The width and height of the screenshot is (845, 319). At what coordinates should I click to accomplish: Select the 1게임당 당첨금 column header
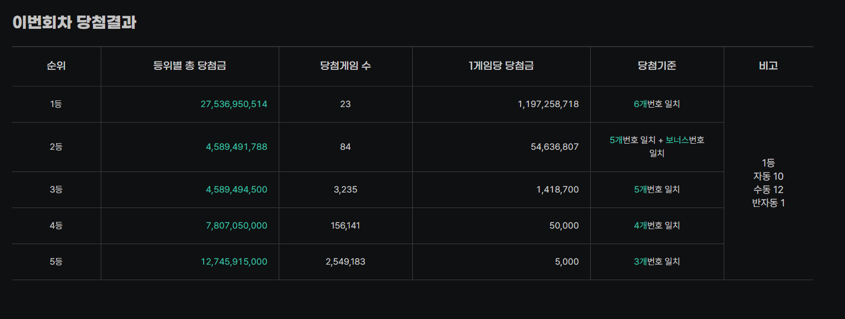[x=501, y=66]
